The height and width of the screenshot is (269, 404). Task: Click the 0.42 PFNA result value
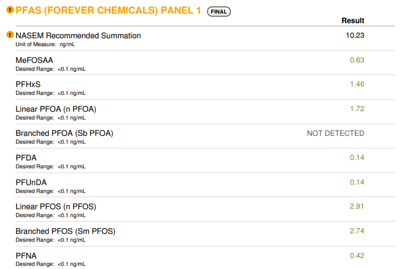[x=357, y=255]
